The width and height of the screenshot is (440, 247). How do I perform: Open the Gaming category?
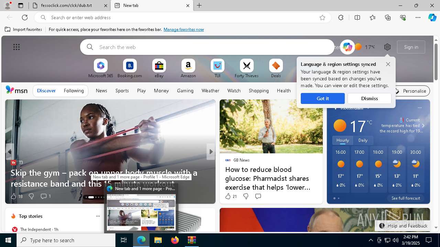pyautogui.click(x=185, y=91)
